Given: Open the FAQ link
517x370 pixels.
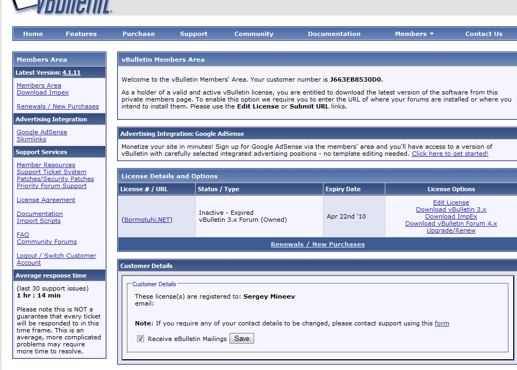Looking at the screenshot, I should pyautogui.click(x=23, y=235).
